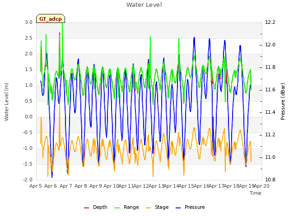
Task: Click the -0.5 left axis value
Action: click(x=28, y=133)
